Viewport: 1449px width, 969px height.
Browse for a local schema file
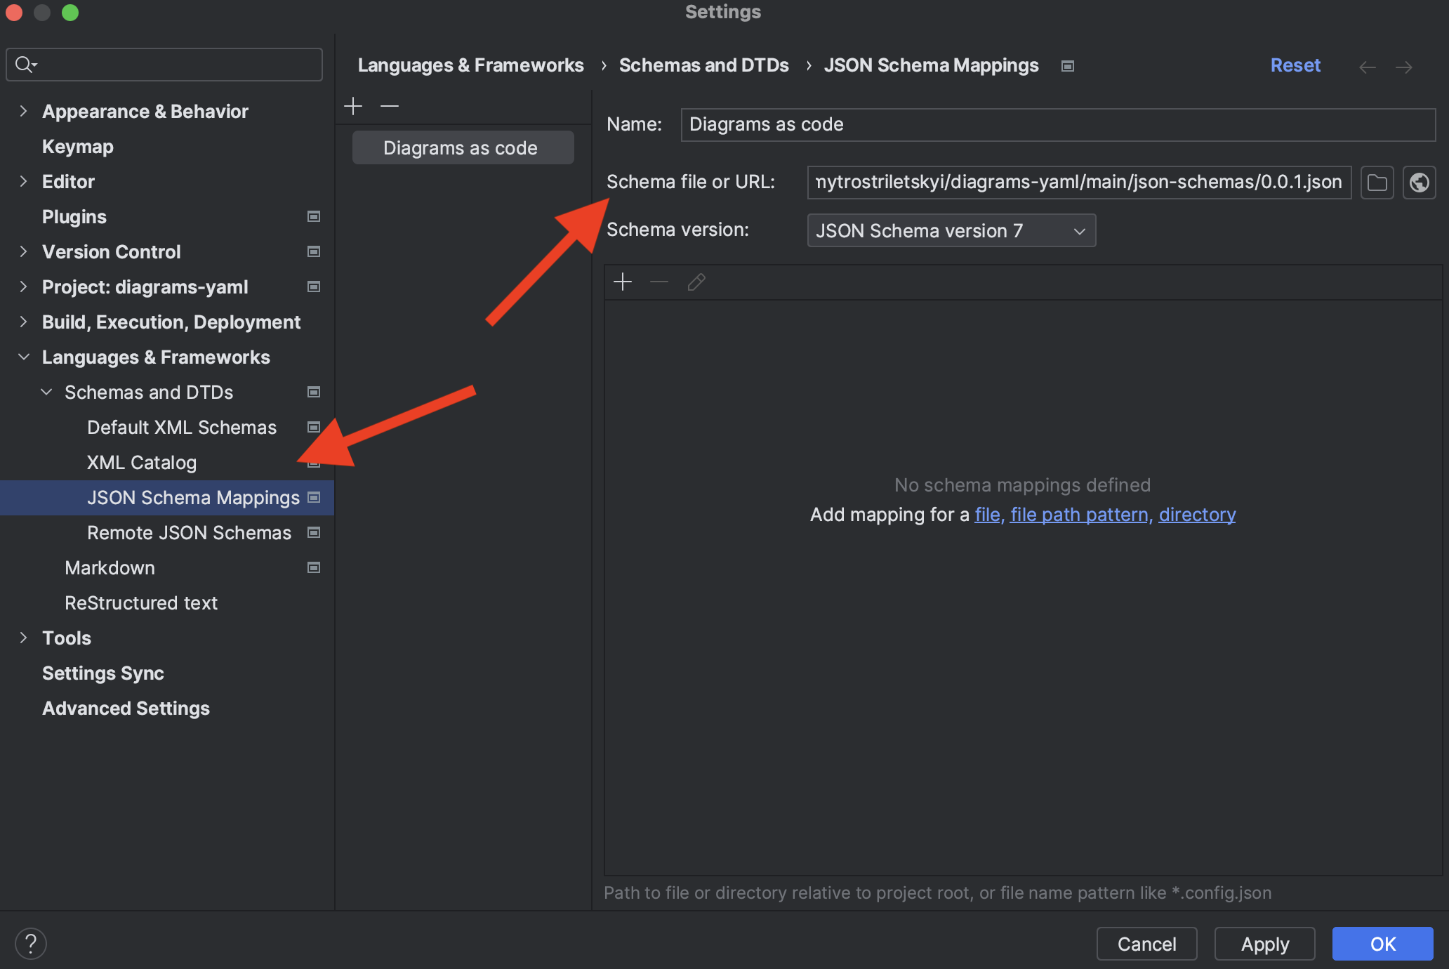click(1377, 183)
